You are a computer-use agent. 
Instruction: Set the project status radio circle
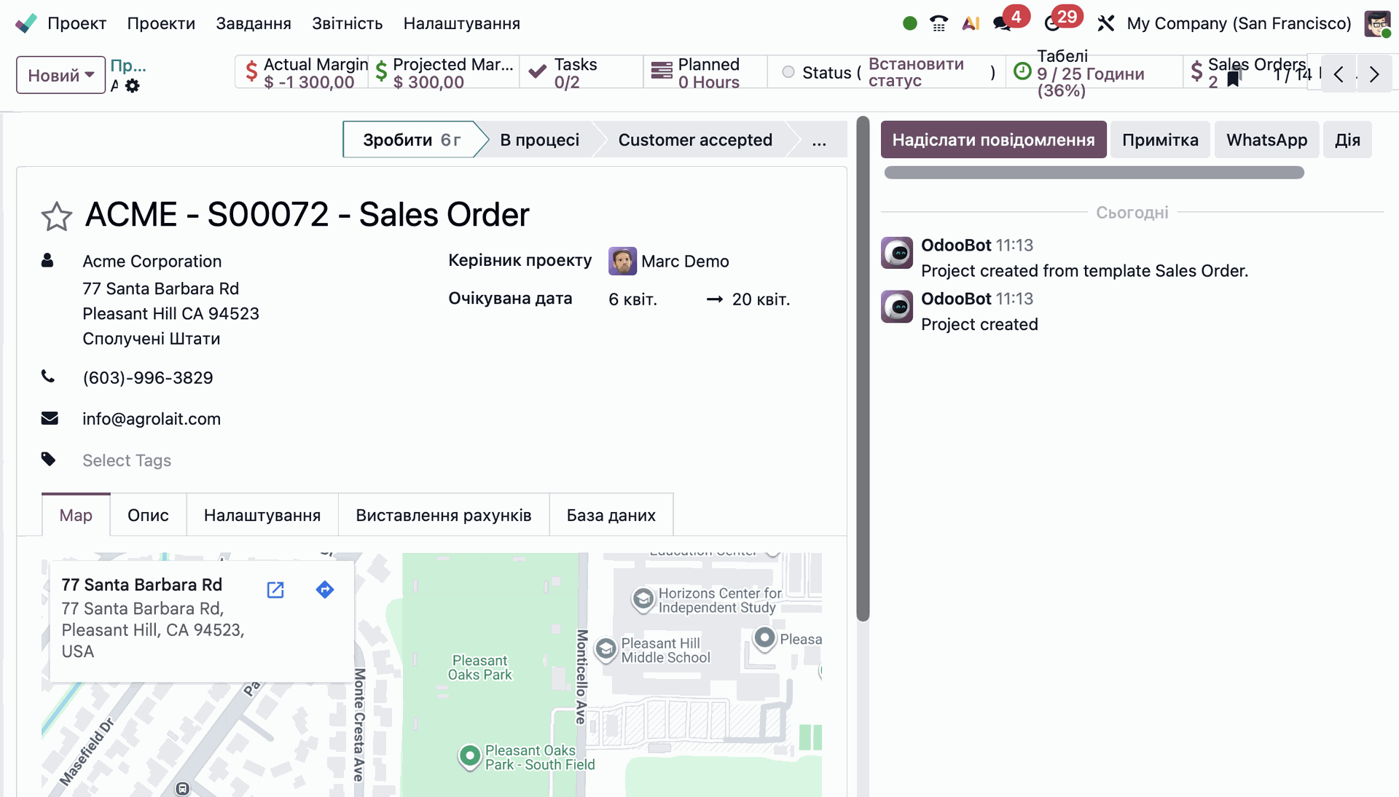tap(788, 72)
